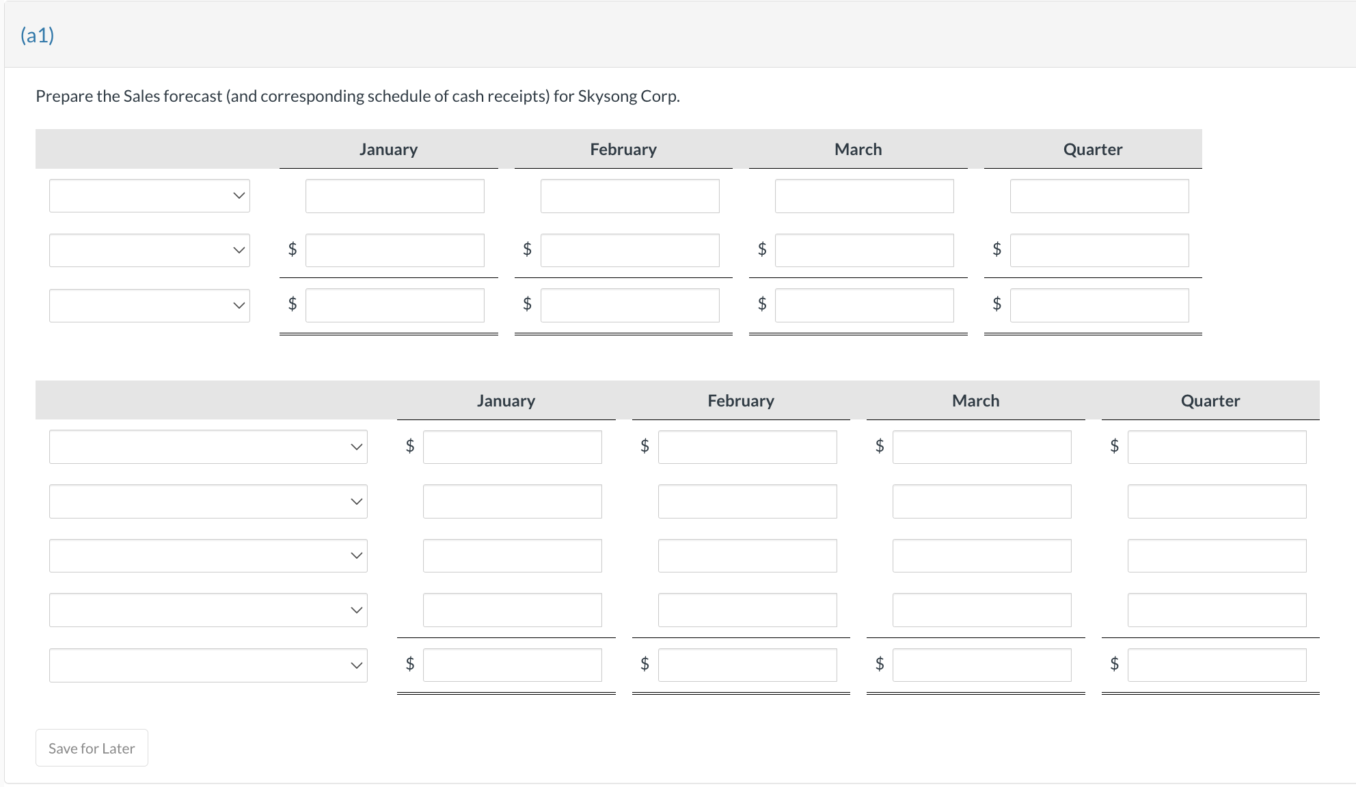Expand second dropdown in cash receipts schedule
This screenshot has height=787, width=1356.
point(208,501)
